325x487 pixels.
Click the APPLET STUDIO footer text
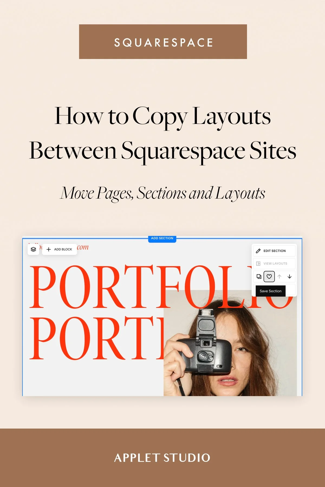[162, 458]
